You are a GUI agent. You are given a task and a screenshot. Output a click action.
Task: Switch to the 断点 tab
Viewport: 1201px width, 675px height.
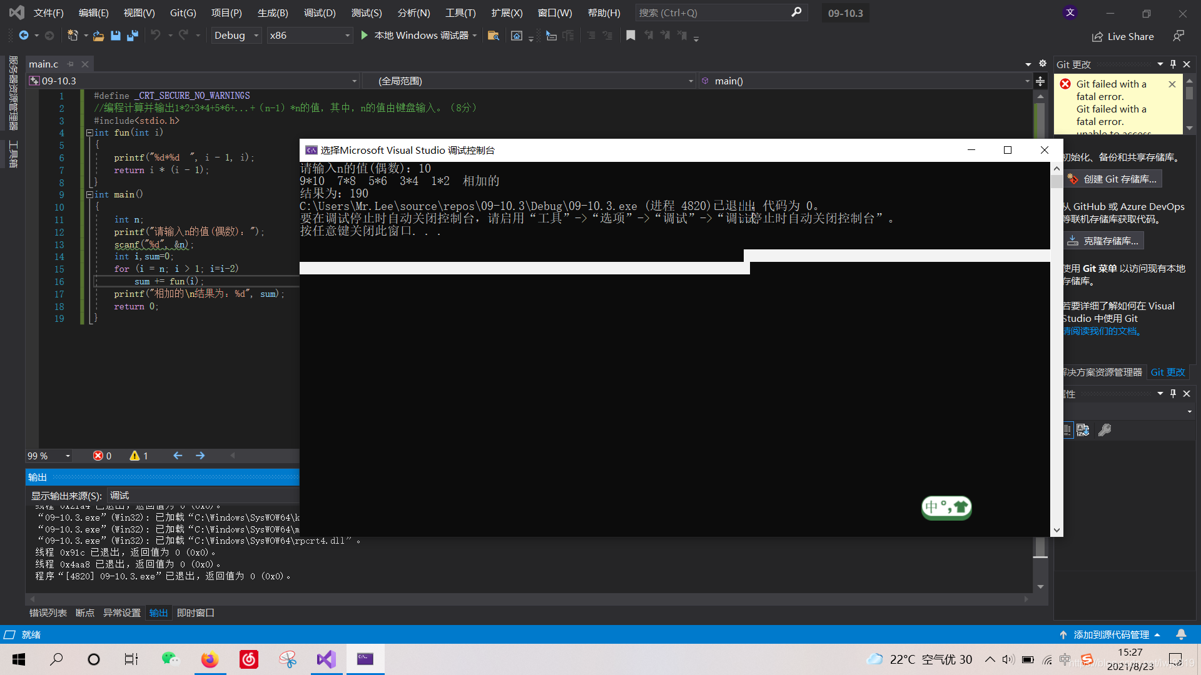click(x=85, y=612)
